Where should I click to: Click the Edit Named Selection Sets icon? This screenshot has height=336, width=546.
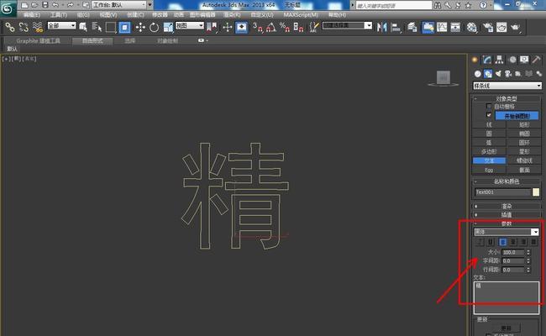pyautogui.click(x=314, y=27)
